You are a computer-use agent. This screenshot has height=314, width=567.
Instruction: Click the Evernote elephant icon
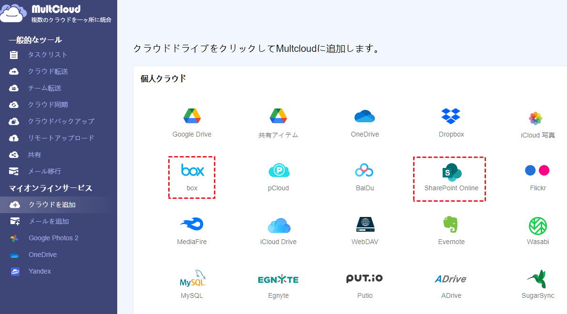click(x=451, y=225)
